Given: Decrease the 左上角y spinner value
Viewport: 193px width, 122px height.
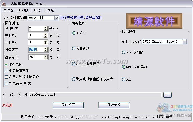Looking at the screenshot, I should (46, 43).
